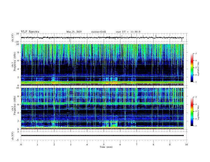Click the ch.2 spectrogram panel
Image resolution: width=210 pixels, height=162 pixels.
(x=102, y=109)
